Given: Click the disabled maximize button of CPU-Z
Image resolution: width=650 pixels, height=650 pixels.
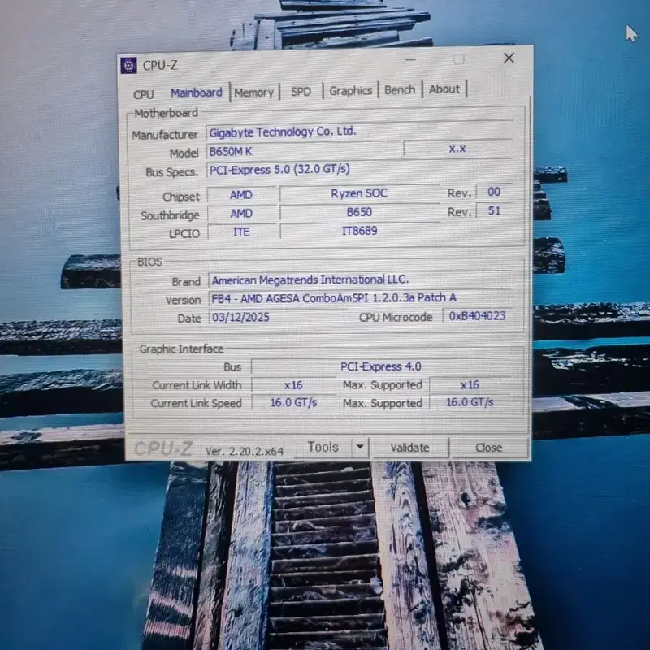Looking at the screenshot, I should (459, 58).
